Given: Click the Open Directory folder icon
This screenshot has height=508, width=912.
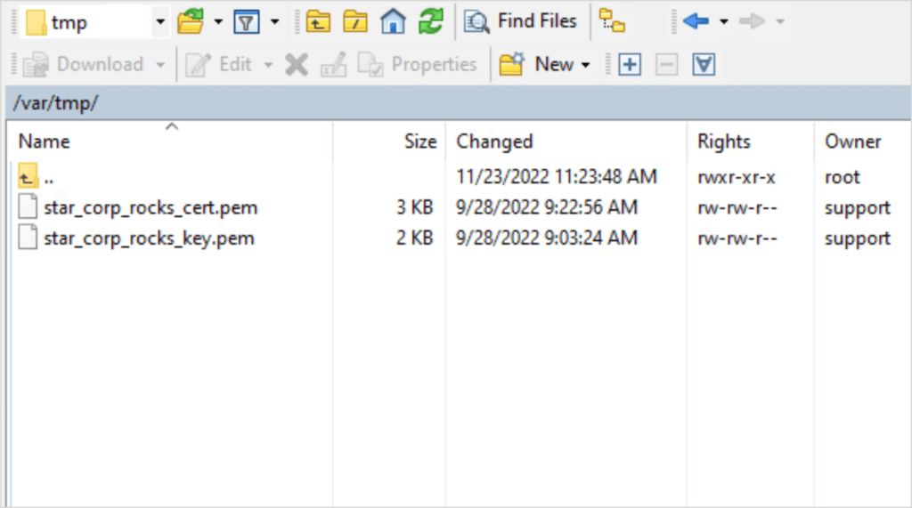Looking at the screenshot, I should coord(191,21).
